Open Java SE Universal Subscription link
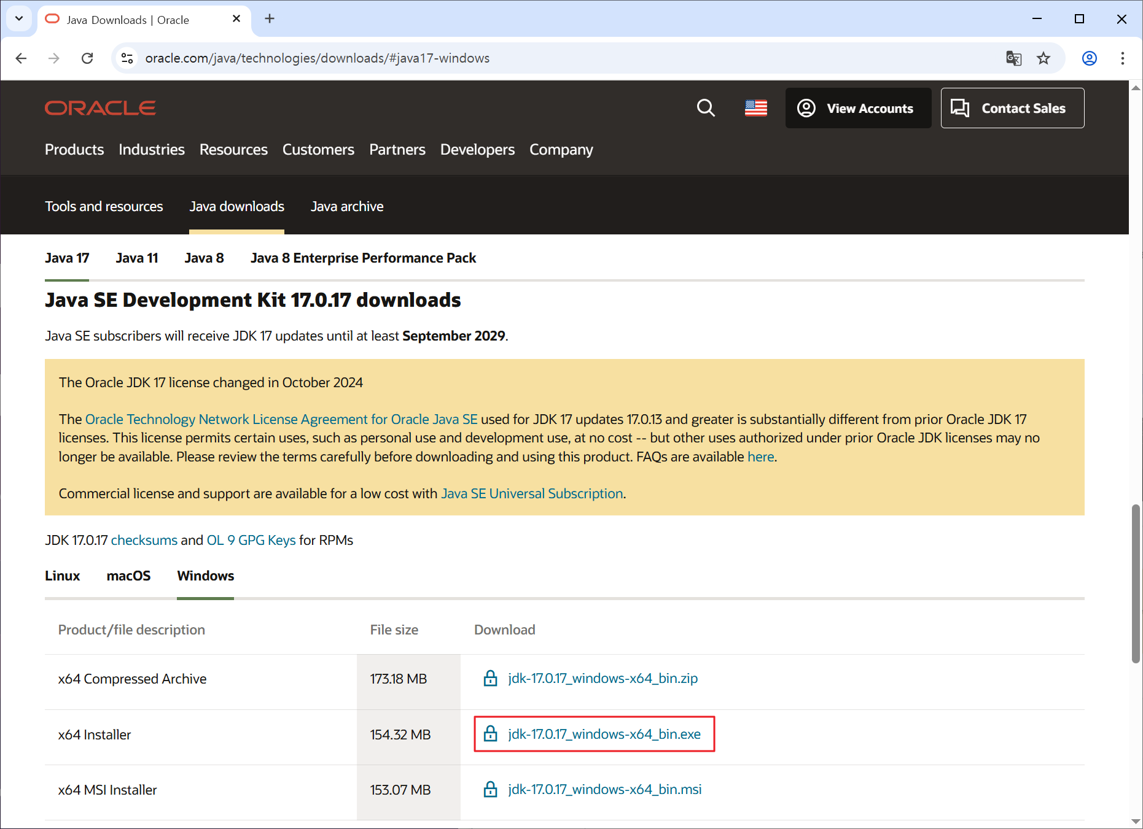This screenshot has height=829, width=1143. click(532, 494)
